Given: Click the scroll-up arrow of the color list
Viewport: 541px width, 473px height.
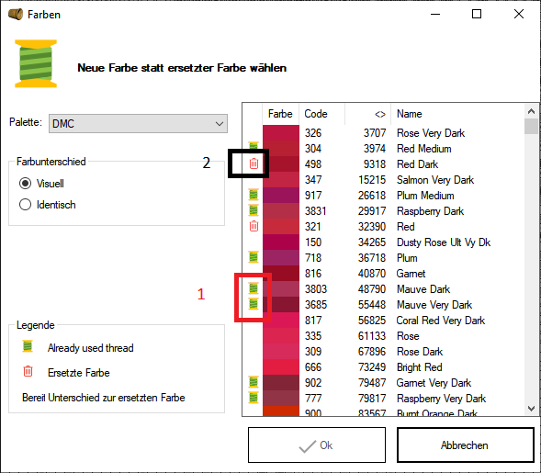Looking at the screenshot, I should (x=531, y=111).
